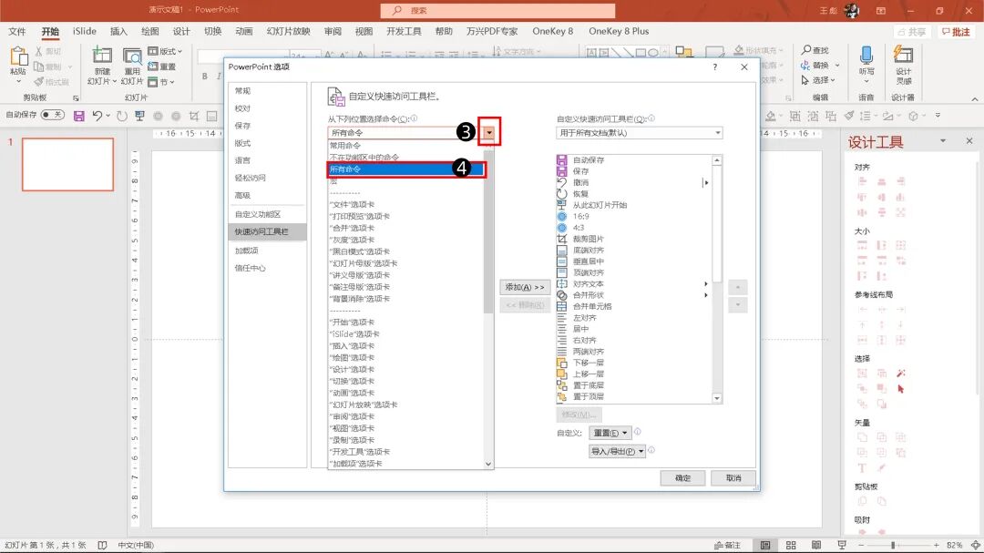Click the 确定 (OK) button
984x553 pixels.
point(682,478)
